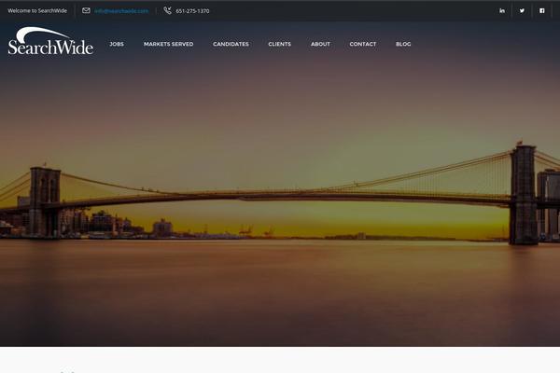
Task: Open the LinkedIn social icon
Action: point(502,10)
